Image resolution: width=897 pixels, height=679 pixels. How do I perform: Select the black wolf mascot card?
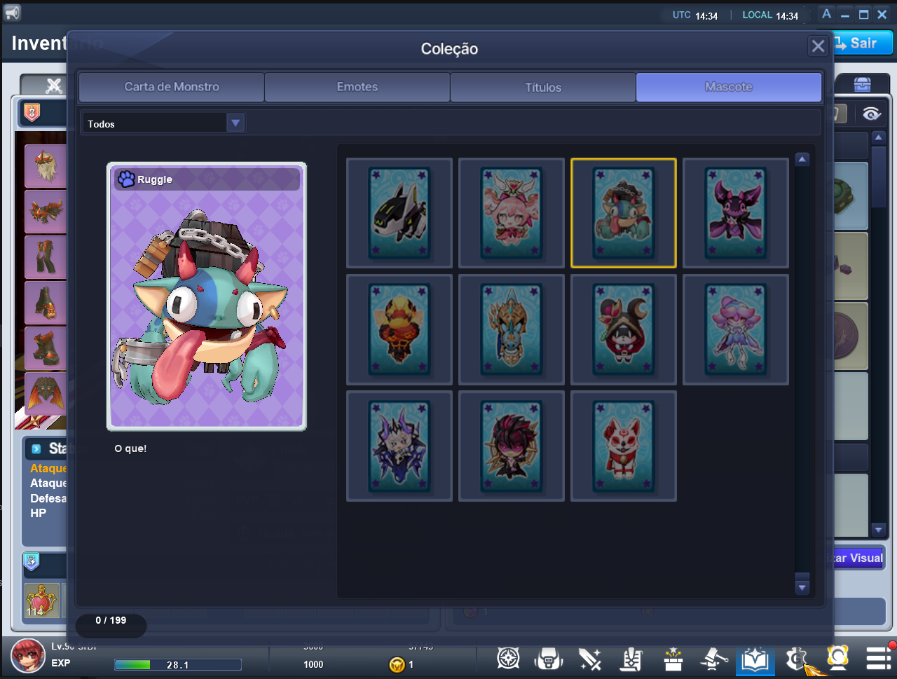399,213
